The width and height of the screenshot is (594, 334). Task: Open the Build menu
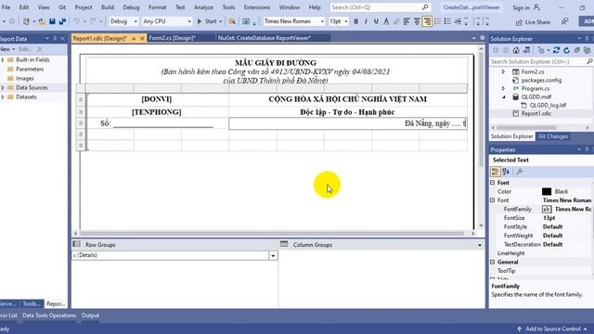(108, 7)
